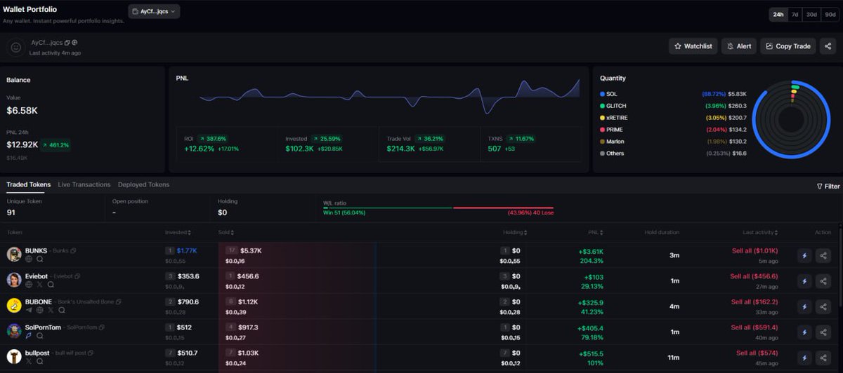Share the SolPornTom token row

click(823, 332)
